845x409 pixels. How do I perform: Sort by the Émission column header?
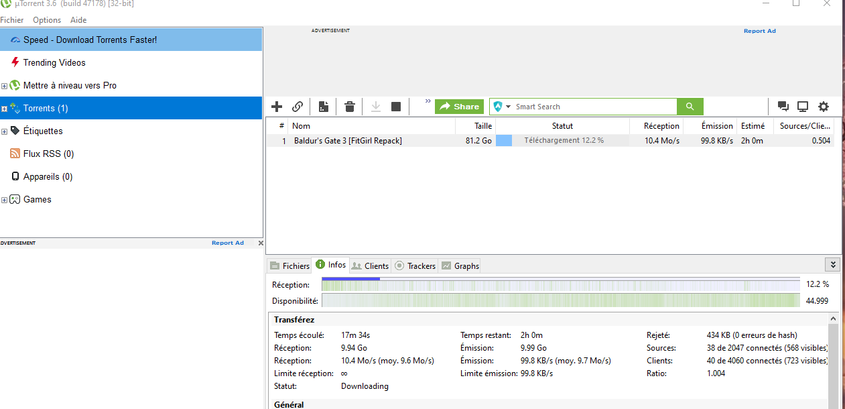(710, 125)
